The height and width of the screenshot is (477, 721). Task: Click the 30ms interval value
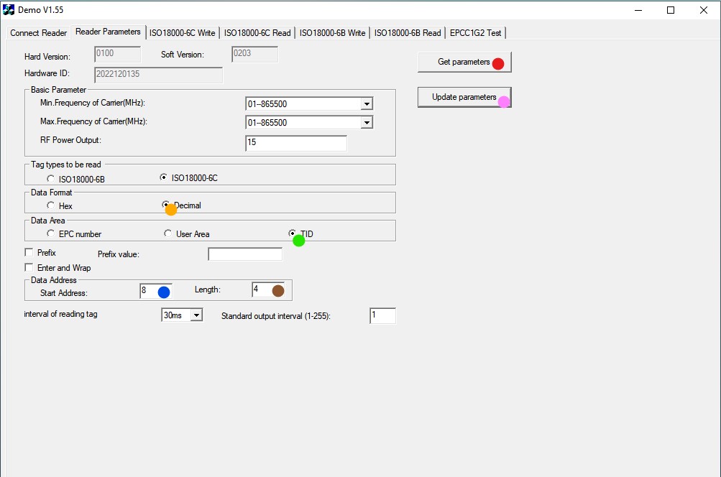[173, 315]
